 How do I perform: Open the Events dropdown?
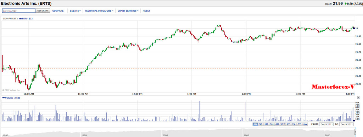click(x=75, y=11)
